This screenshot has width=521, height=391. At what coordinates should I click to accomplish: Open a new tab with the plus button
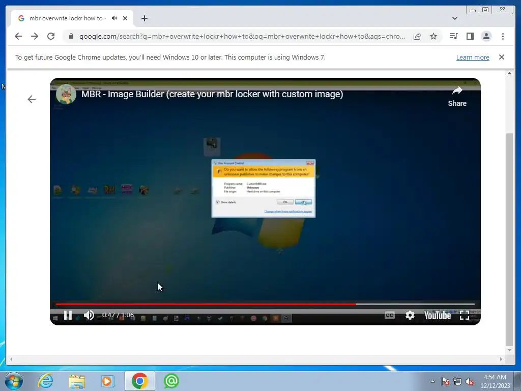click(x=144, y=18)
